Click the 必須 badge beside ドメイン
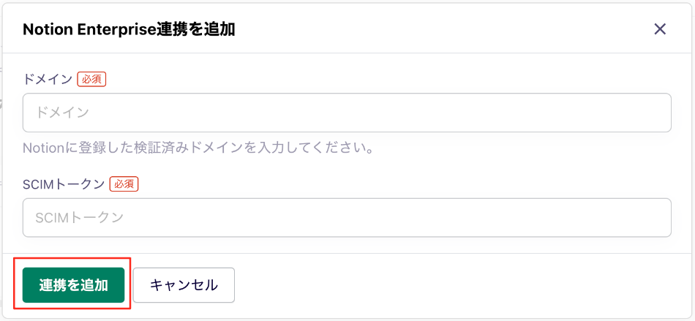 click(x=91, y=79)
